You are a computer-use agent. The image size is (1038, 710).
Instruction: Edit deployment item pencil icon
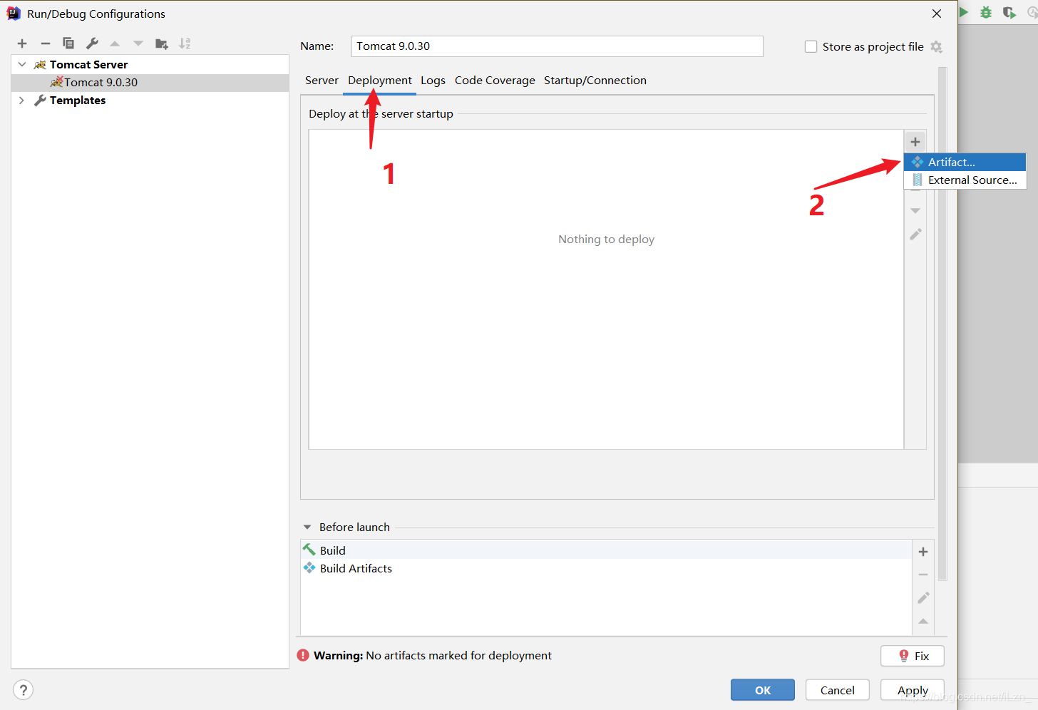tap(915, 235)
